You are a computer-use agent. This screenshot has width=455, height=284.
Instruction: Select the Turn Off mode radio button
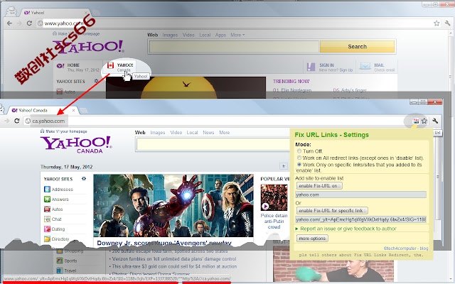click(299, 151)
